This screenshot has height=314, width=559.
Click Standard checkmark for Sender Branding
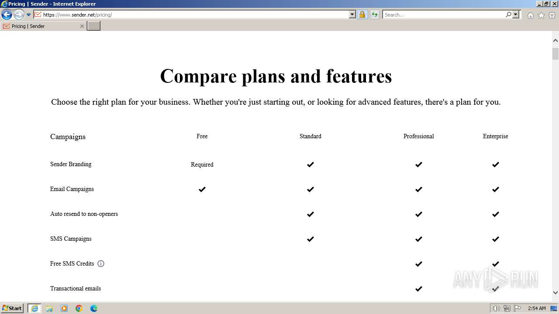pyautogui.click(x=311, y=164)
